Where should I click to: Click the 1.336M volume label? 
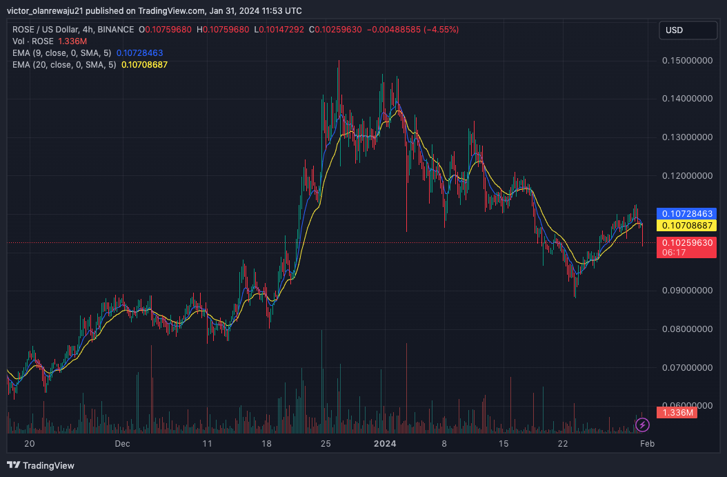coord(677,413)
